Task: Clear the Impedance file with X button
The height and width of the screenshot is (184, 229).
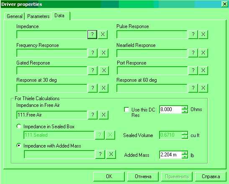Action: (x=103, y=34)
